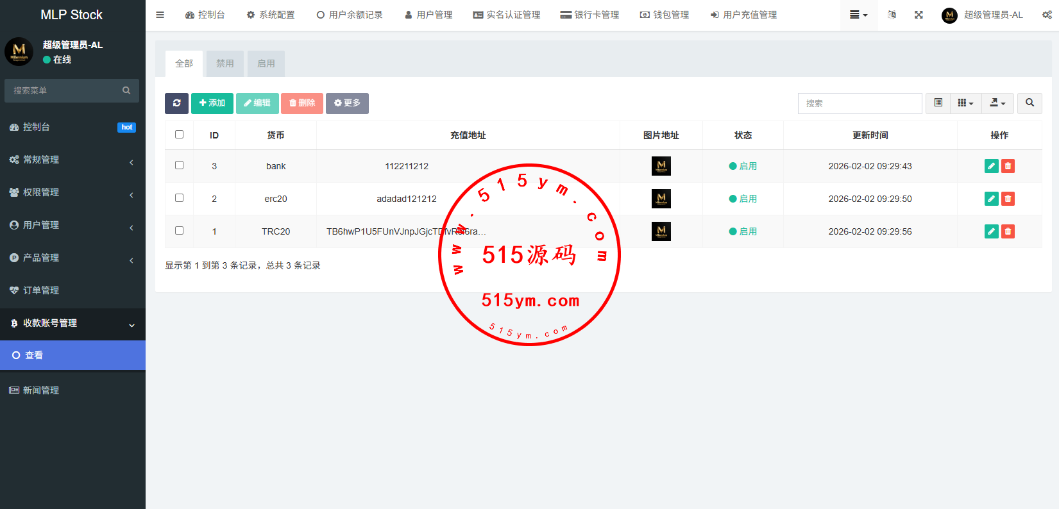Open the 钱包管理 top navigation tab
Viewport: 1059px width, 509px height.
click(665, 15)
